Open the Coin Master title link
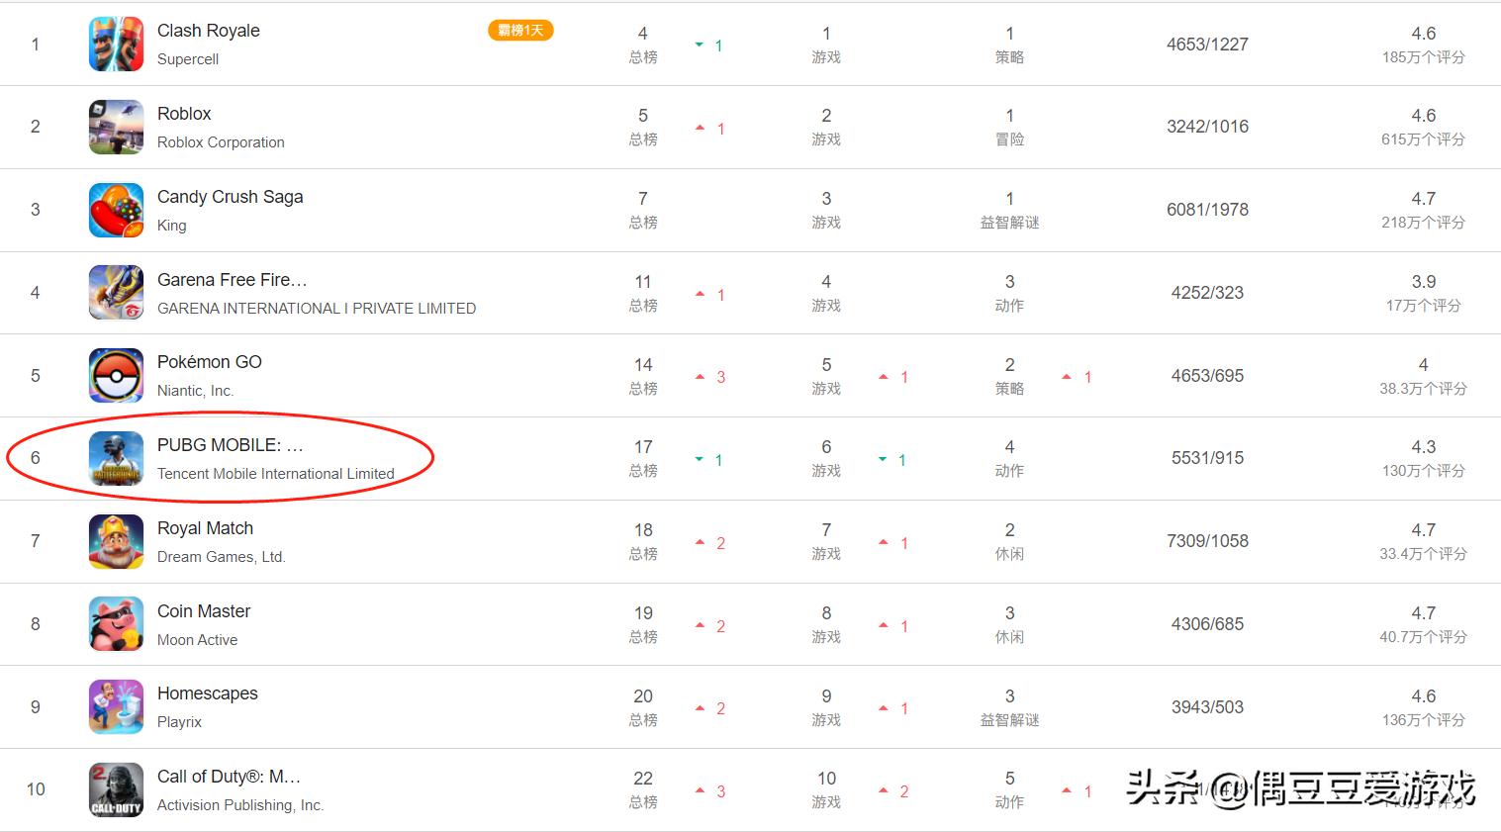The height and width of the screenshot is (832, 1501). [204, 611]
